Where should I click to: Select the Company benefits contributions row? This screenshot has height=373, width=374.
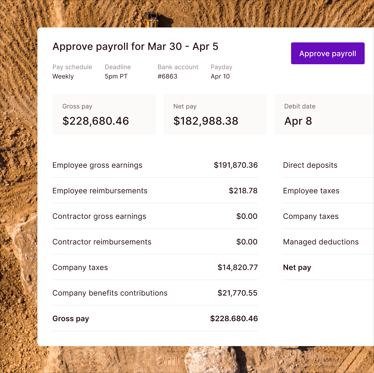[x=155, y=293]
